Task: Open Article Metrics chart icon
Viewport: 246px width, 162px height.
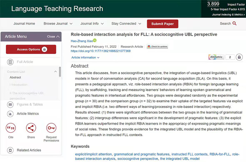Action: (x=10, y=114)
